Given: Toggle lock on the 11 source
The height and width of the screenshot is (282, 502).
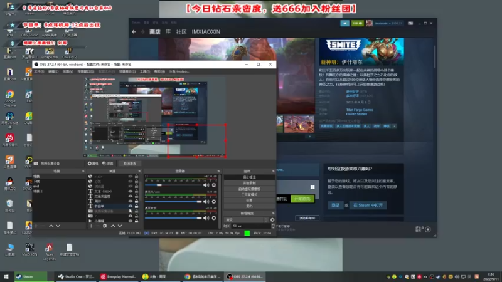Looking at the screenshot, I should coord(137,216).
